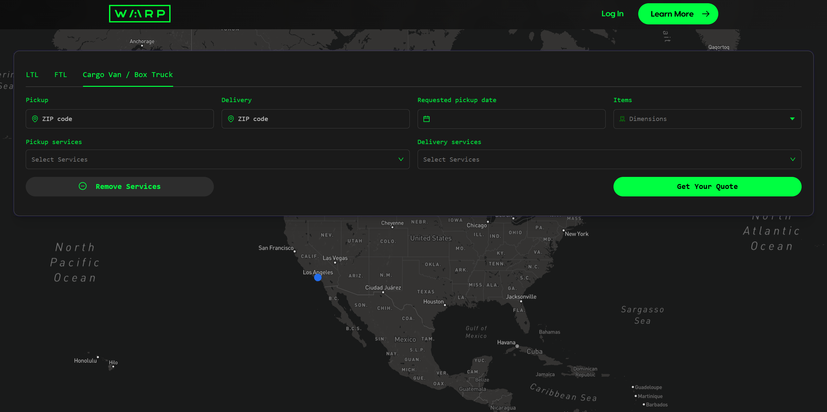Expand the Items Dimensions dropdown arrow
This screenshot has height=412, width=827.
pyautogui.click(x=792, y=119)
